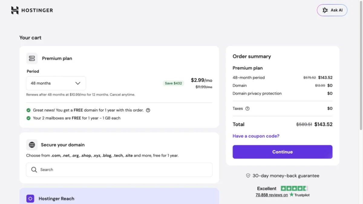Click the Excellent rating label
363x204 pixels.
pyautogui.click(x=267, y=188)
